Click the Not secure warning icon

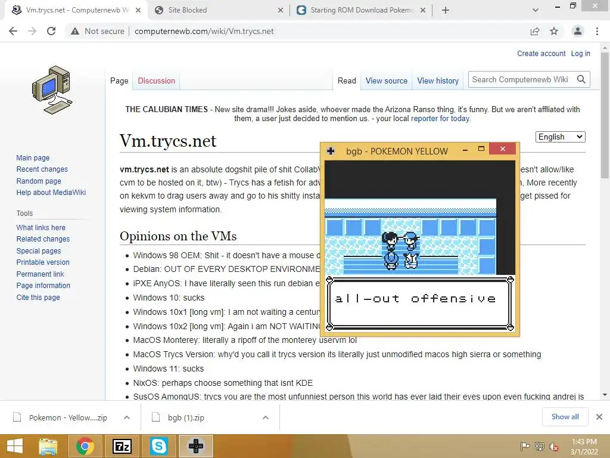75,31
